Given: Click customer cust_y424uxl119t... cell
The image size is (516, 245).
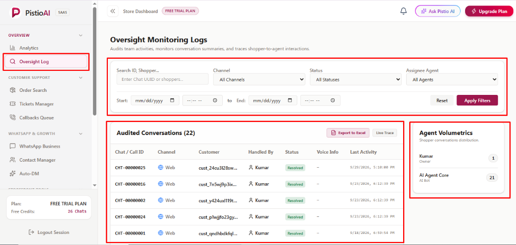Looking at the screenshot, I should coord(218,200).
